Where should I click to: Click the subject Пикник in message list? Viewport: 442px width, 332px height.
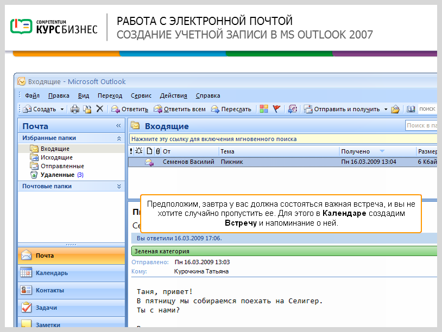point(232,162)
